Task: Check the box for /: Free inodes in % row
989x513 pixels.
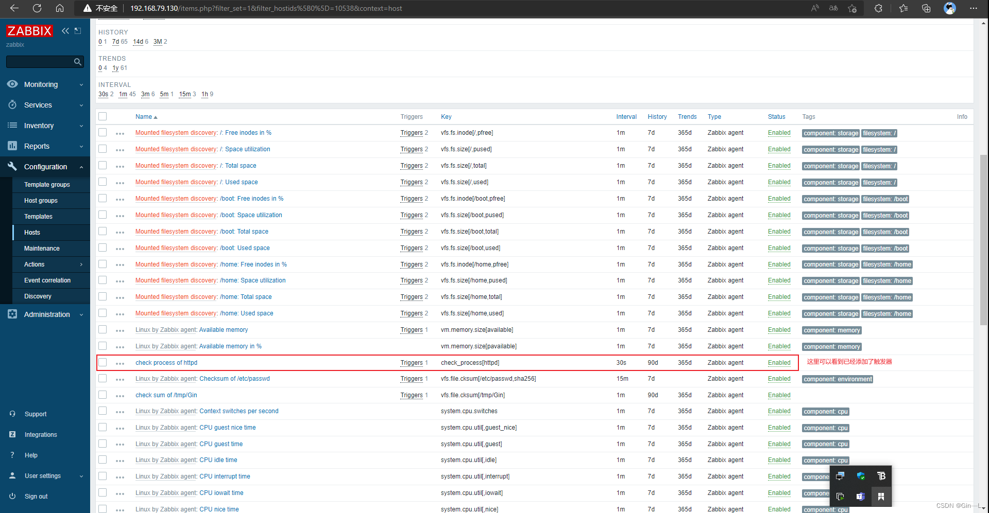Action: pos(103,132)
